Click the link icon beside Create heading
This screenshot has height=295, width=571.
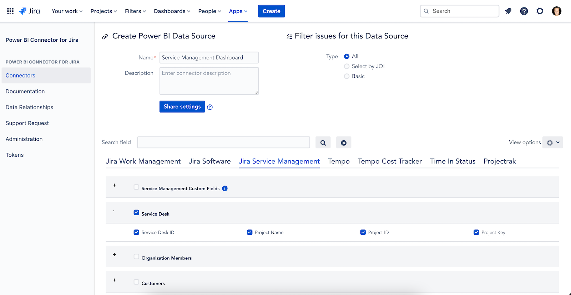tap(105, 37)
